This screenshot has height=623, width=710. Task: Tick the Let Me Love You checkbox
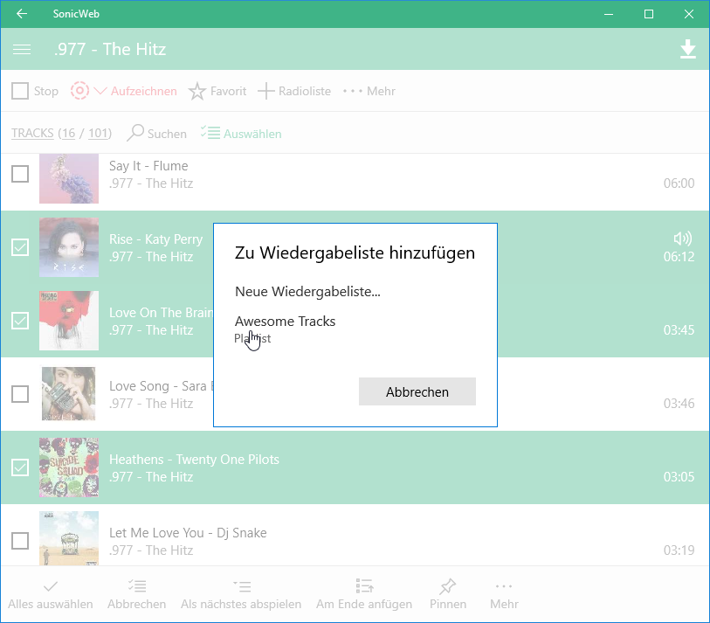[20, 541]
